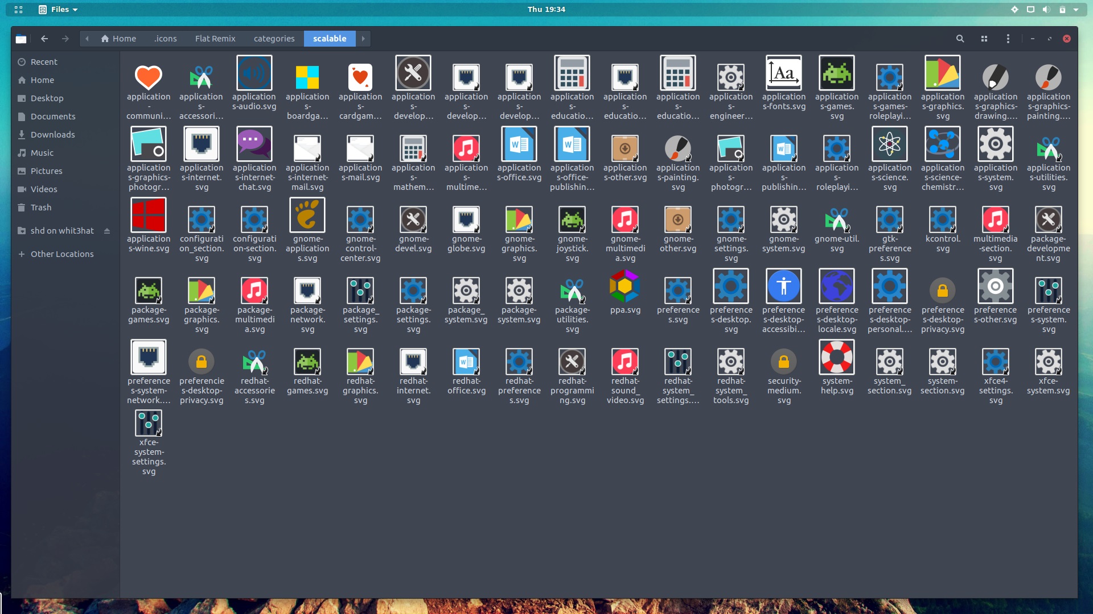Select multimedia-section.svg file
Screen dimensions: 1093x614
(x=996, y=219)
